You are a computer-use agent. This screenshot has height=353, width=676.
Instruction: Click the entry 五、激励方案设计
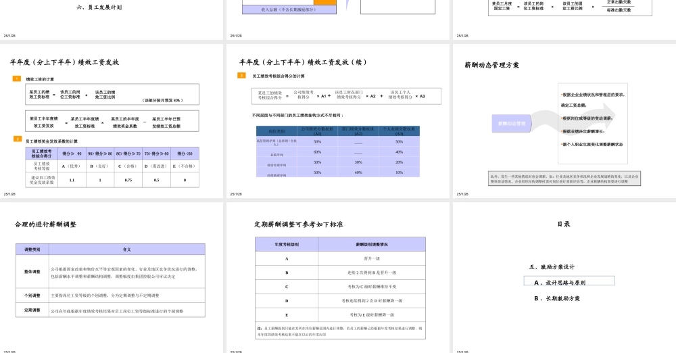pos(552,267)
